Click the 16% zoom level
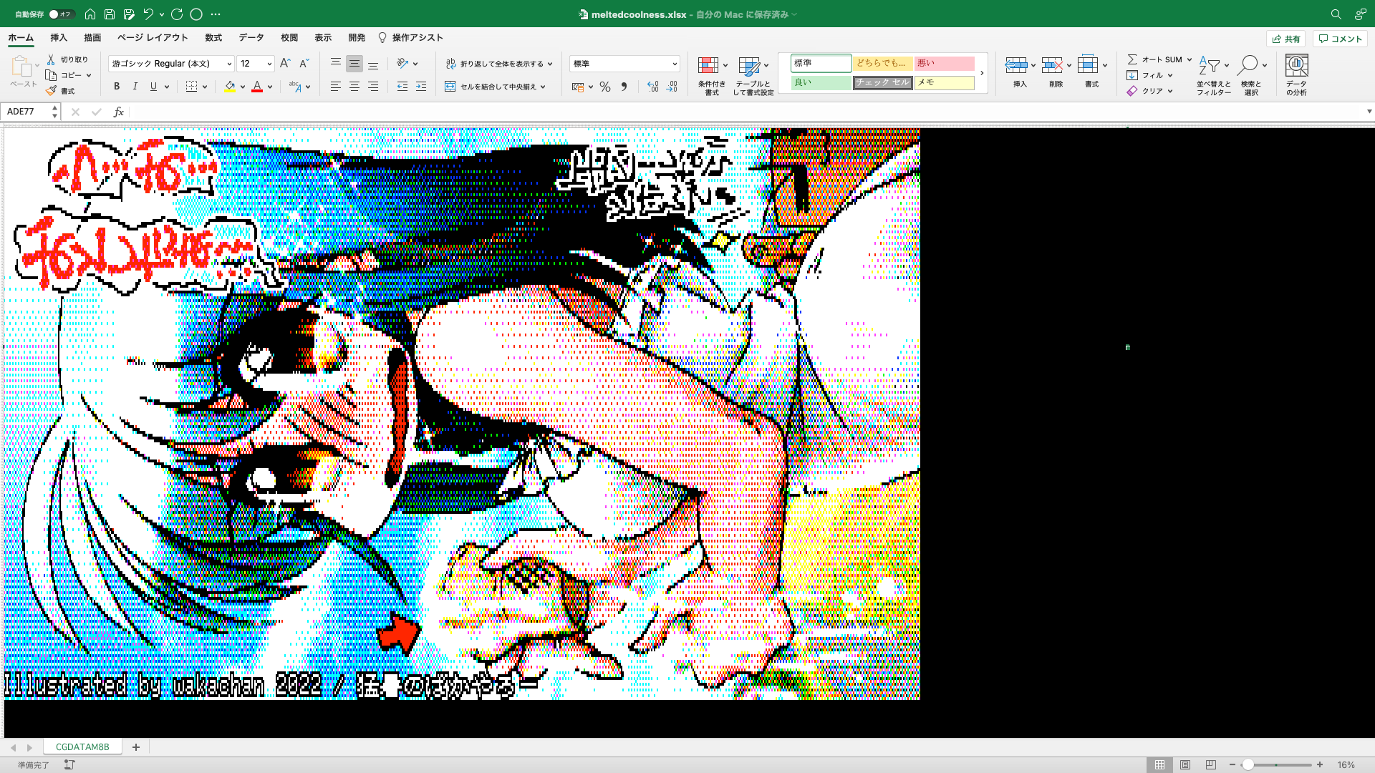Viewport: 1375px width, 773px height. tap(1346, 764)
